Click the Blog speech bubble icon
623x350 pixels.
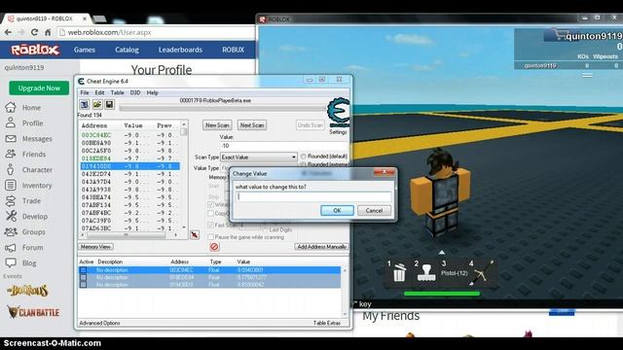pyautogui.click(x=11, y=262)
